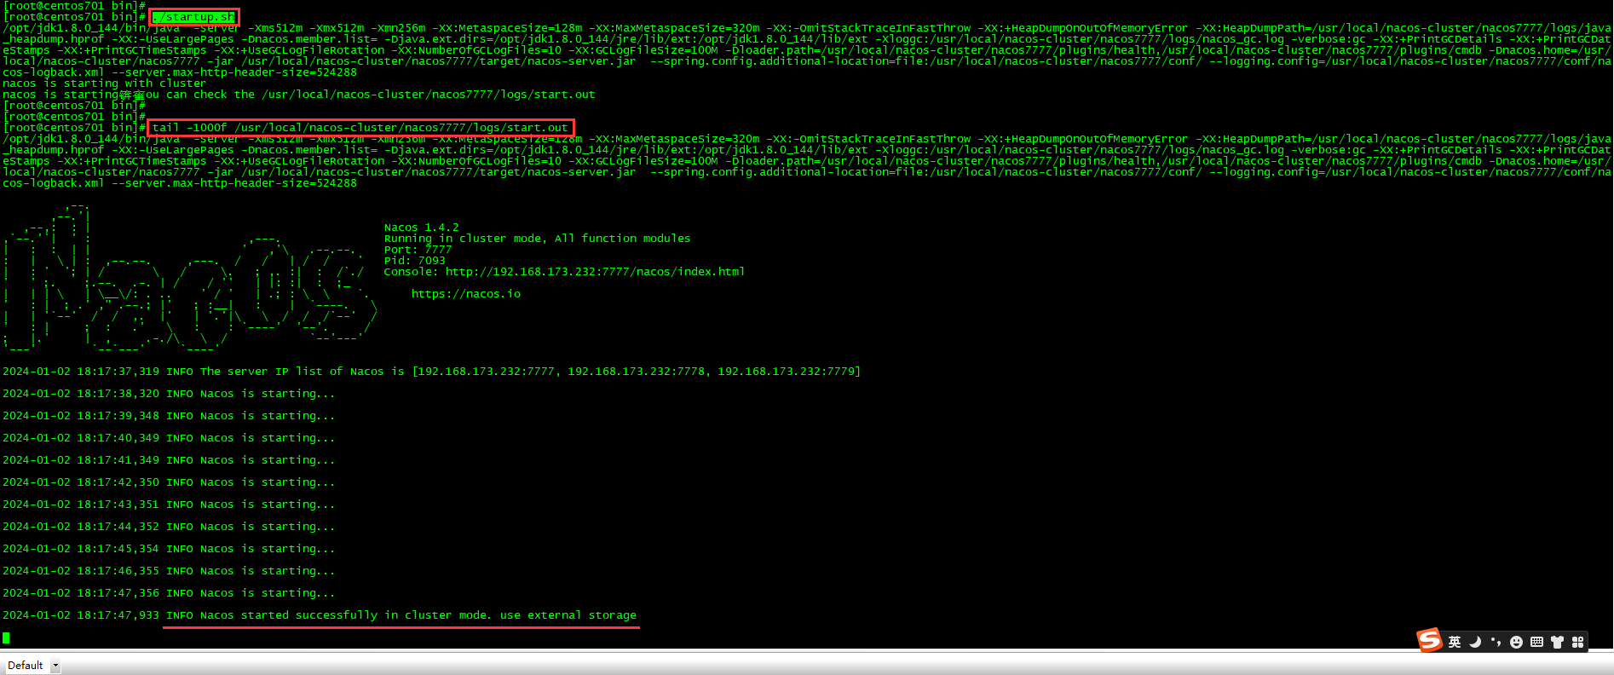Open the smiley emoji panel
Screen dimensions: 1614x675
1516,642
